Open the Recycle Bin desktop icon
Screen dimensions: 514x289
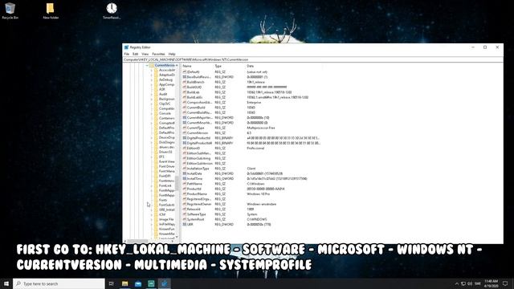pos(10,10)
